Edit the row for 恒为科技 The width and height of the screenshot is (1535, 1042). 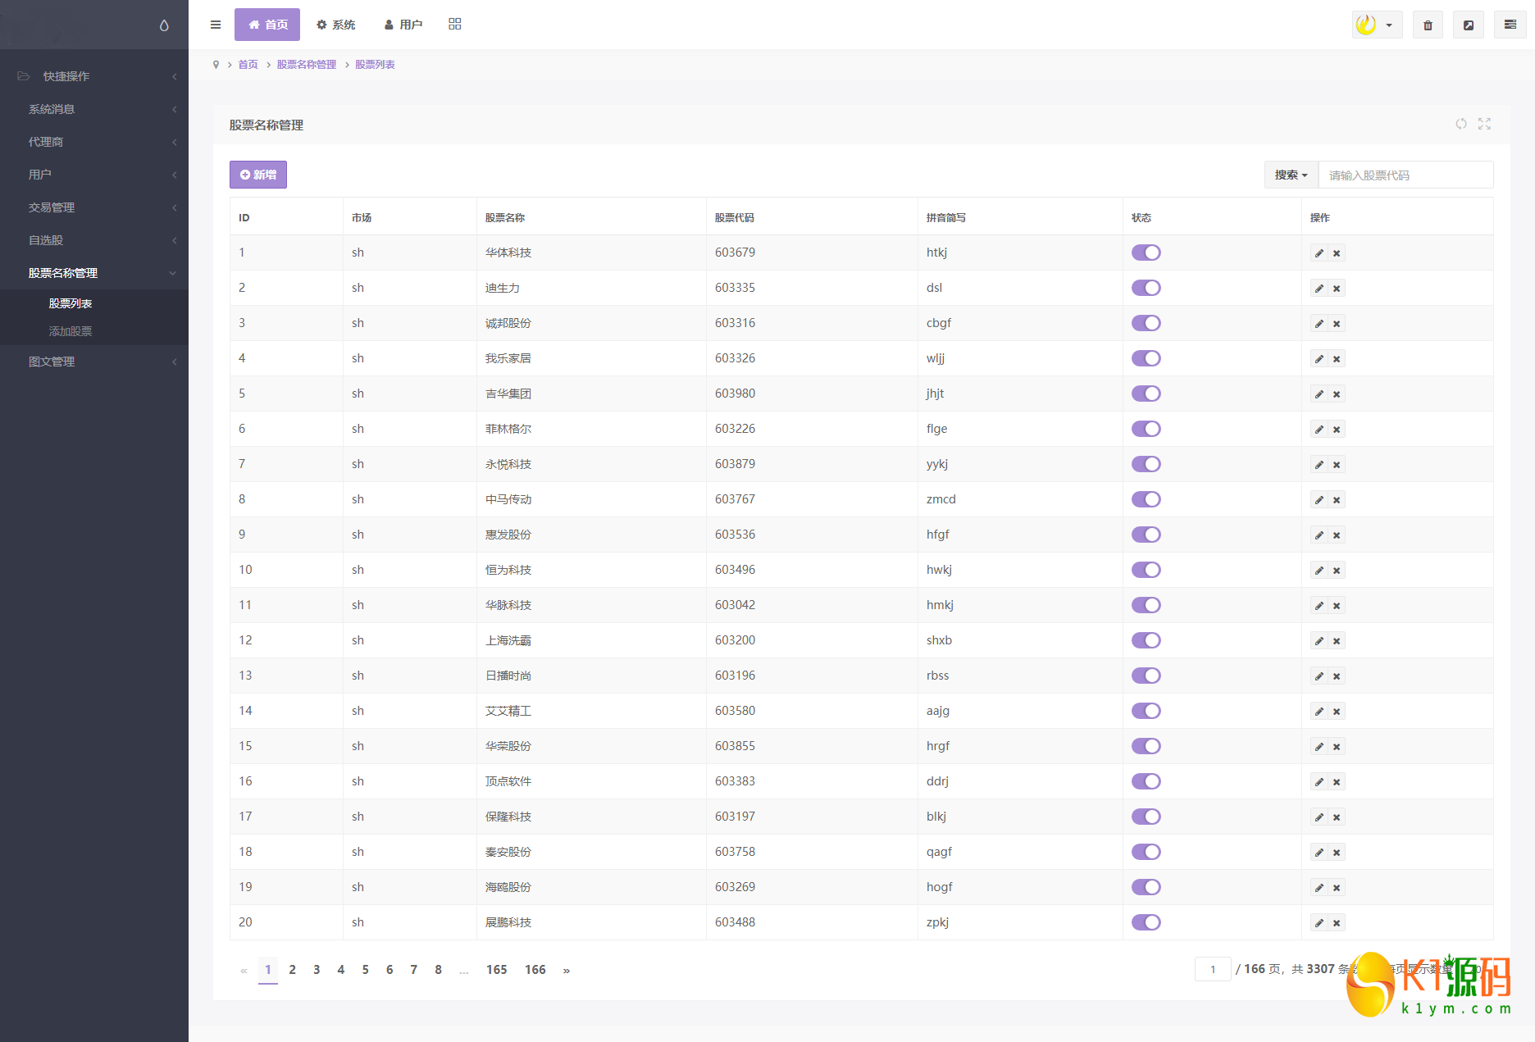1319,571
